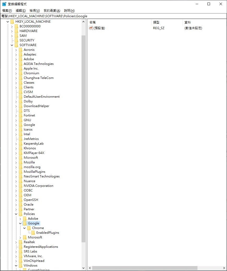
Task: Click the Fortinet folder icon
Action: click(x=20, y=115)
